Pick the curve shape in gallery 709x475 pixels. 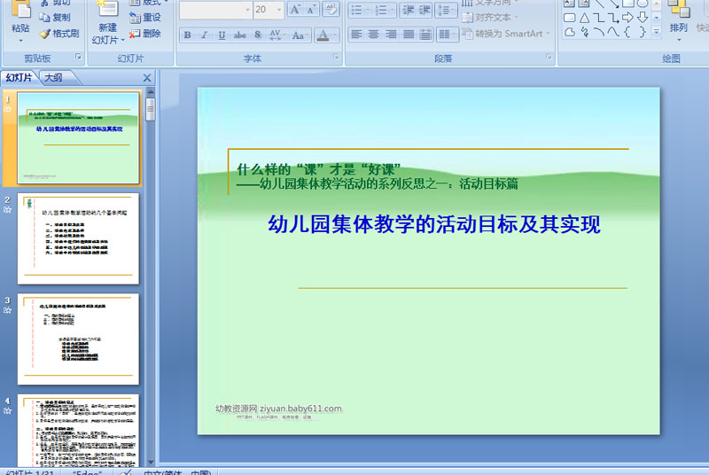pyautogui.click(x=613, y=32)
